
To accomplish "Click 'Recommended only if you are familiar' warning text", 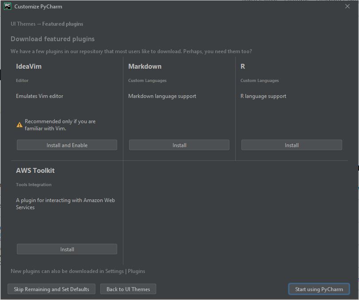I will point(60,125).
